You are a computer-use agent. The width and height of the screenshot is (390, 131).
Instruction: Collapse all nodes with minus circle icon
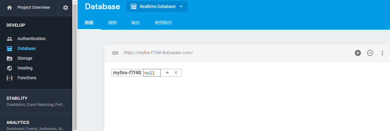[370, 53]
